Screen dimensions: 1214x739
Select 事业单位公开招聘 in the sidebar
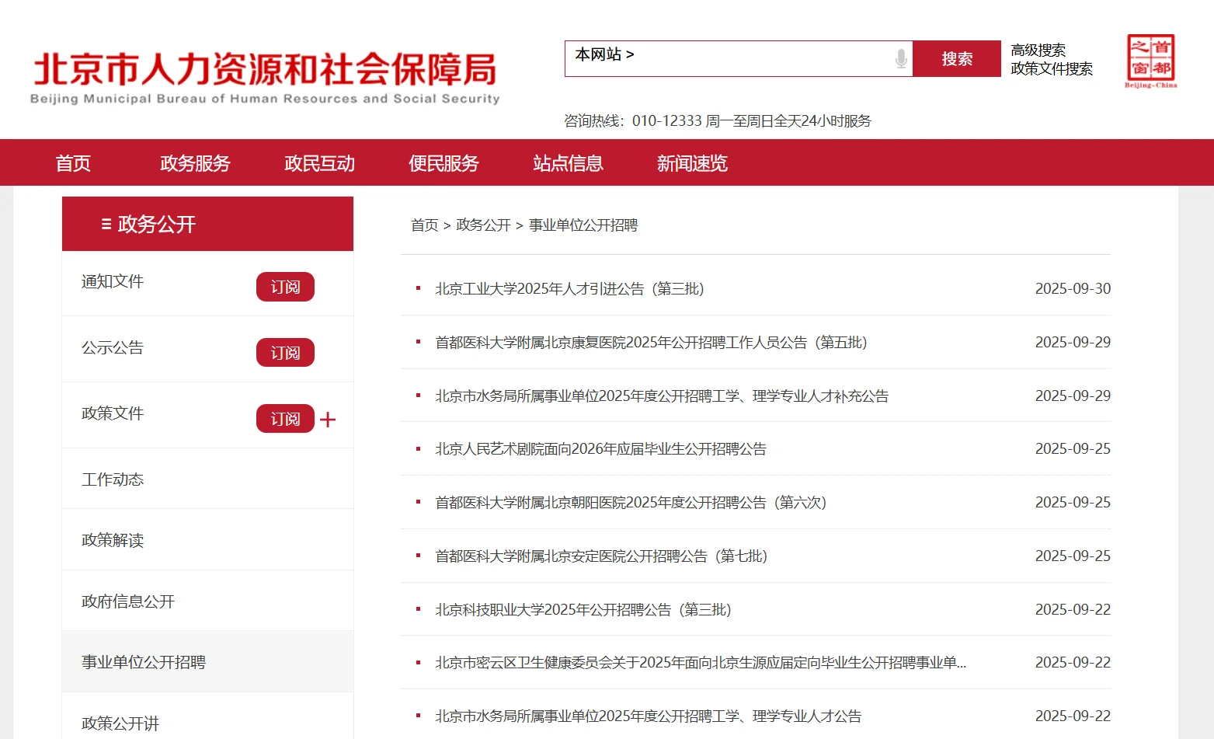point(144,662)
